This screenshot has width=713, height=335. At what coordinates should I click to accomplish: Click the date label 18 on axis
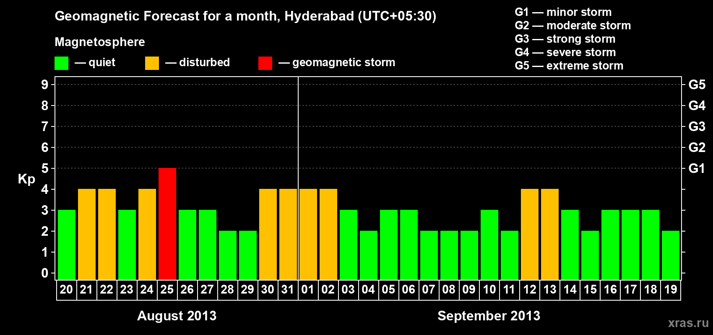[x=651, y=290]
